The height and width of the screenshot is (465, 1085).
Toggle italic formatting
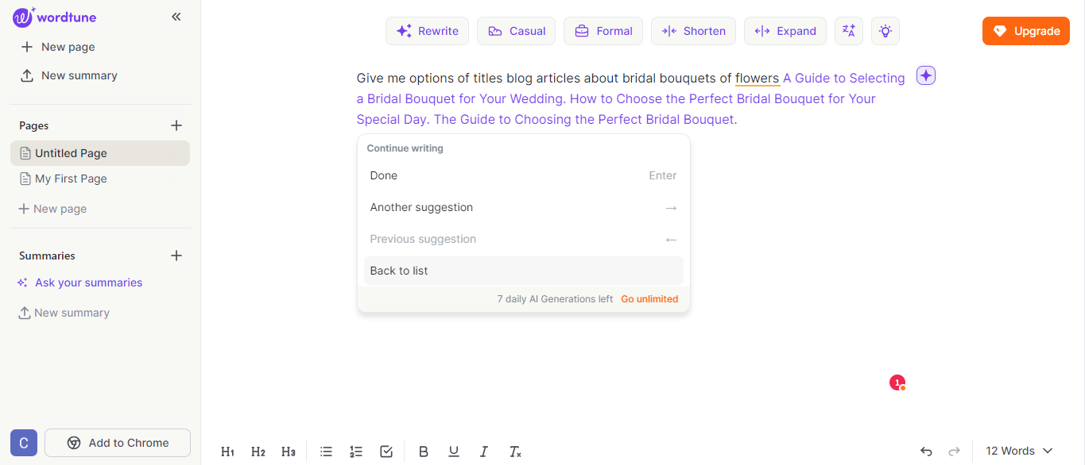point(484,451)
